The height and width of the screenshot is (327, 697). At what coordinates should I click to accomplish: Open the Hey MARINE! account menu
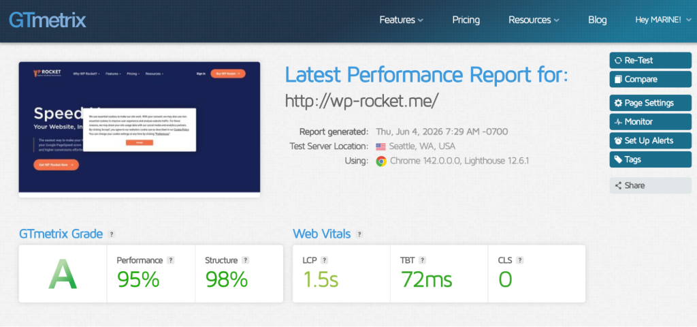(663, 20)
